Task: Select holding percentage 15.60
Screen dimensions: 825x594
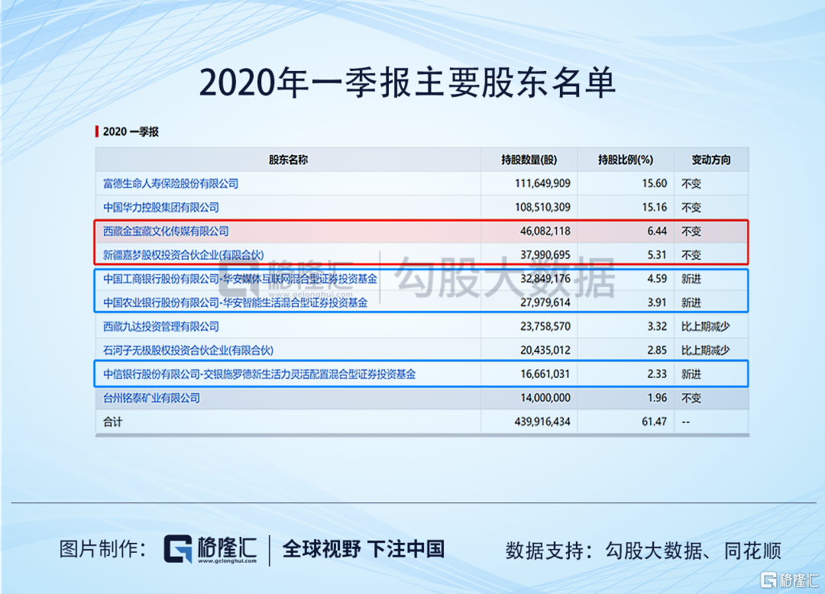Action: (655, 183)
